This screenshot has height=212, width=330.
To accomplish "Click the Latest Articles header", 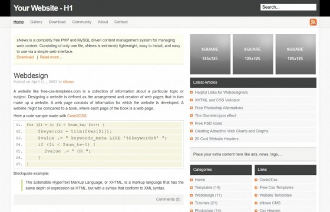I will coord(253,82).
